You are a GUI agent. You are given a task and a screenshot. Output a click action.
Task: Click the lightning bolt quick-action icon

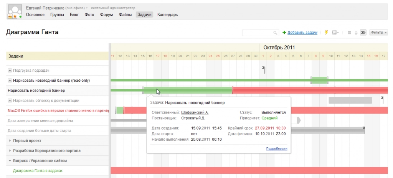[x=326, y=33]
